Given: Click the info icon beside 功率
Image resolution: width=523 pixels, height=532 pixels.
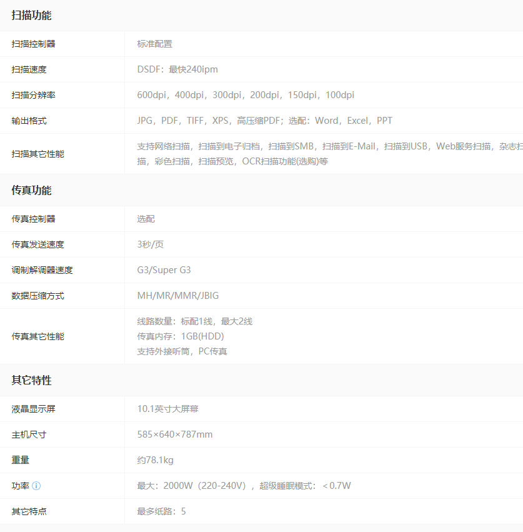Looking at the screenshot, I should click(36, 486).
